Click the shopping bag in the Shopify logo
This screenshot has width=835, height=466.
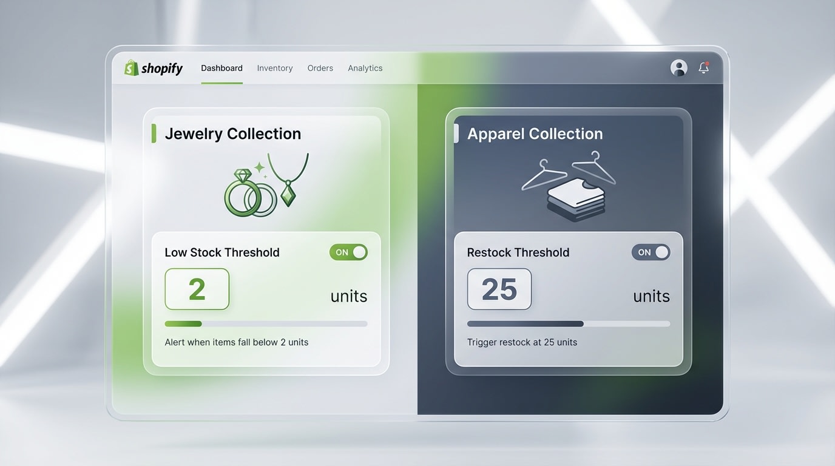(x=130, y=67)
